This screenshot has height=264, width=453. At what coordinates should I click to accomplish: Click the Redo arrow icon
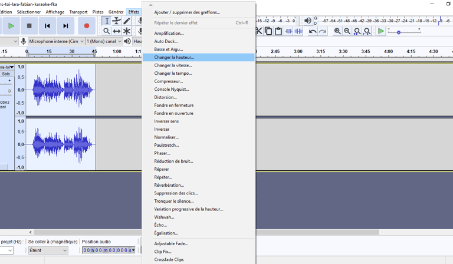click(323, 31)
